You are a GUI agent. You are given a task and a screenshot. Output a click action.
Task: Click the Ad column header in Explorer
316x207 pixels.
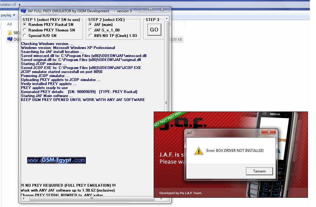tap(9, 24)
